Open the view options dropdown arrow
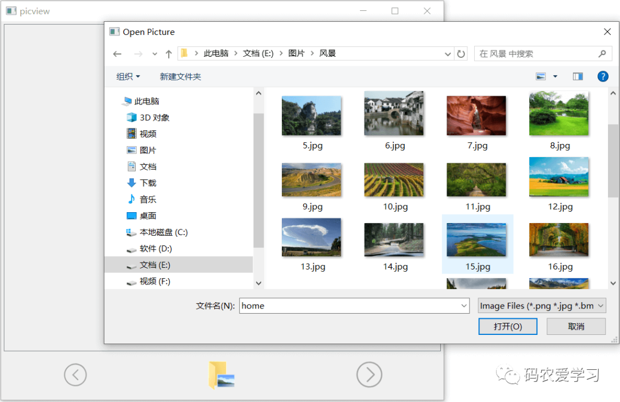 555,76
